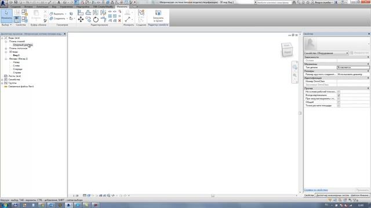371x208 pixels.
Task: Click the view scale 1:20 in view control bar
Action: [75, 195]
